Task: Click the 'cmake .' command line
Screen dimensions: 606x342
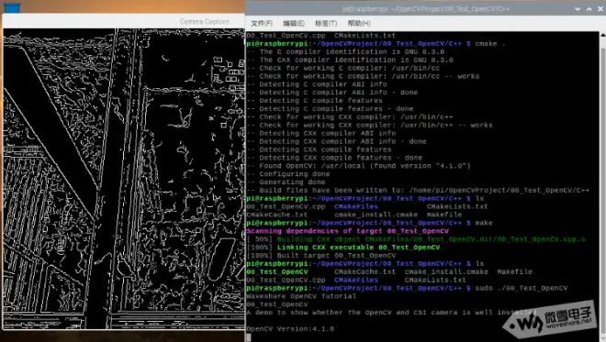Action: point(376,44)
